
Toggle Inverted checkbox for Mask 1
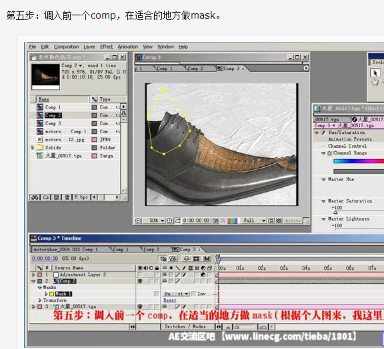coord(193,294)
